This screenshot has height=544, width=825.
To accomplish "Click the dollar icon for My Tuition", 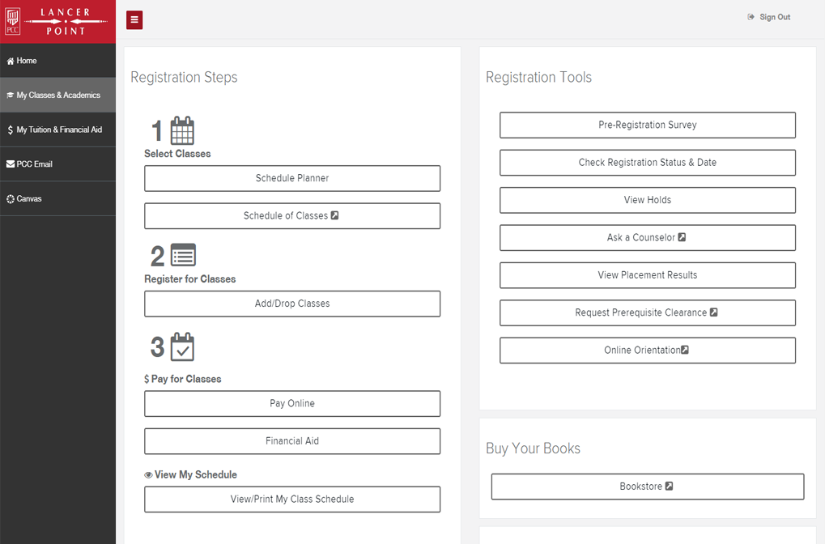I will (10, 130).
